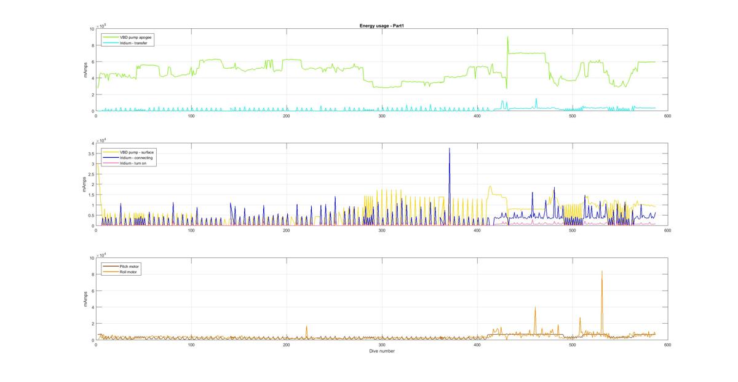Click the y-axis tick 3.5 on the middle plot
Viewport: 738px width, 382px height.
pyautogui.click(x=90, y=154)
